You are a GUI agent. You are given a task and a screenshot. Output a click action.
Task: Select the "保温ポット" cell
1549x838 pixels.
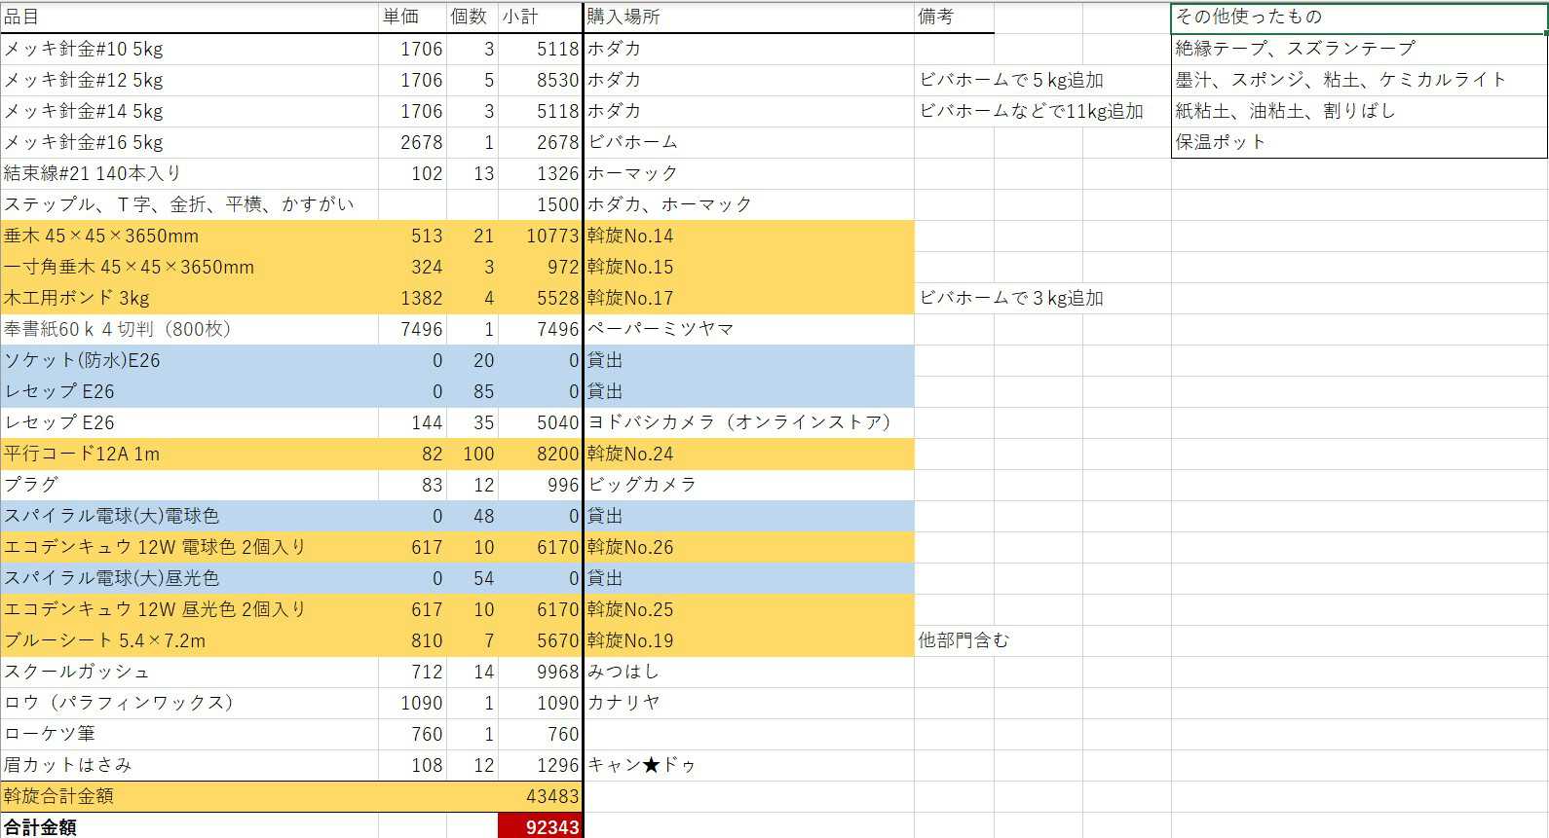point(1358,142)
